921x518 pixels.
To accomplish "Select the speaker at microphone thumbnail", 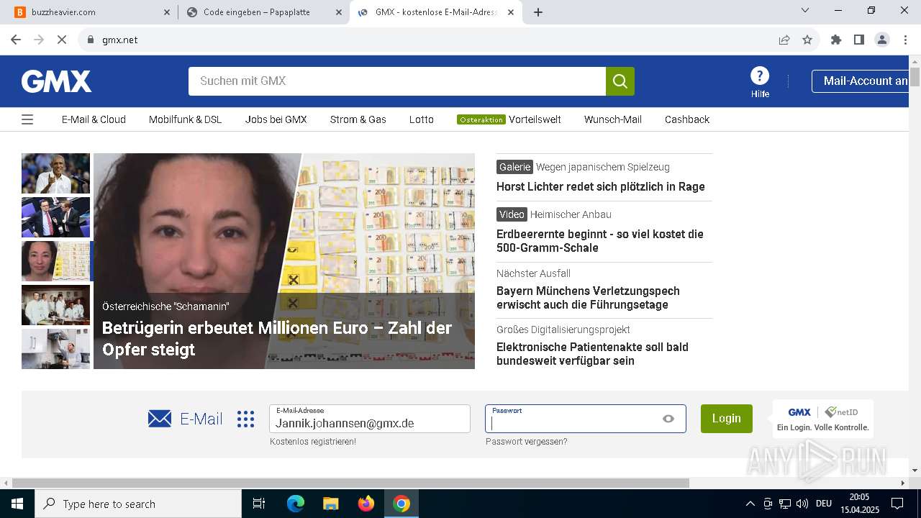I will tap(55, 173).
